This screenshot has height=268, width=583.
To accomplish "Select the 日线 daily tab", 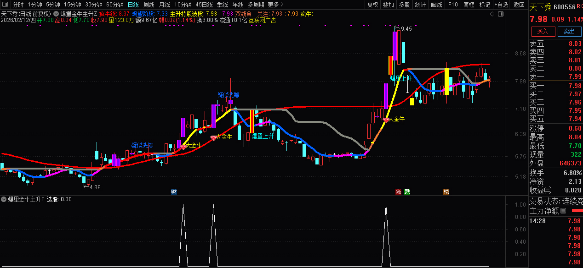I will pos(133,5).
